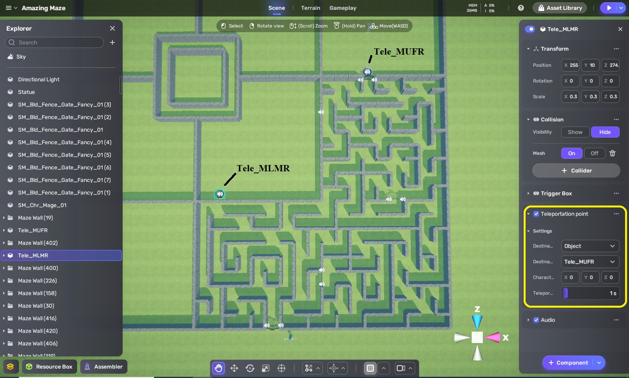Select the Move tool in bottom toolbar
Image resolution: width=629 pixels, height=378 pixels.
(234, 368)
